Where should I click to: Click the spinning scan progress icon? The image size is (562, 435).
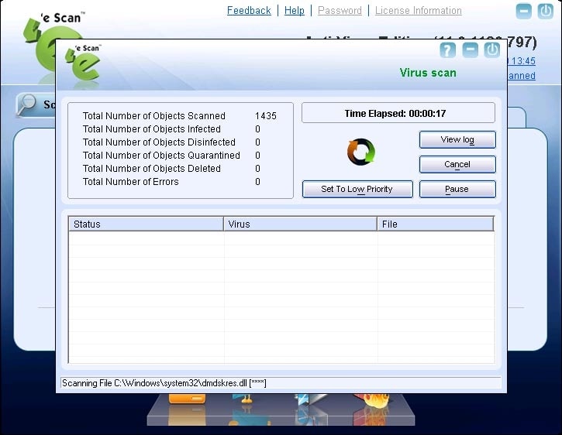click(361, 152)
